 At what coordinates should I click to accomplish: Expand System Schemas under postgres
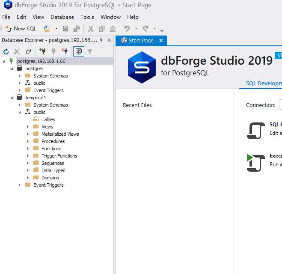[20, 76]
